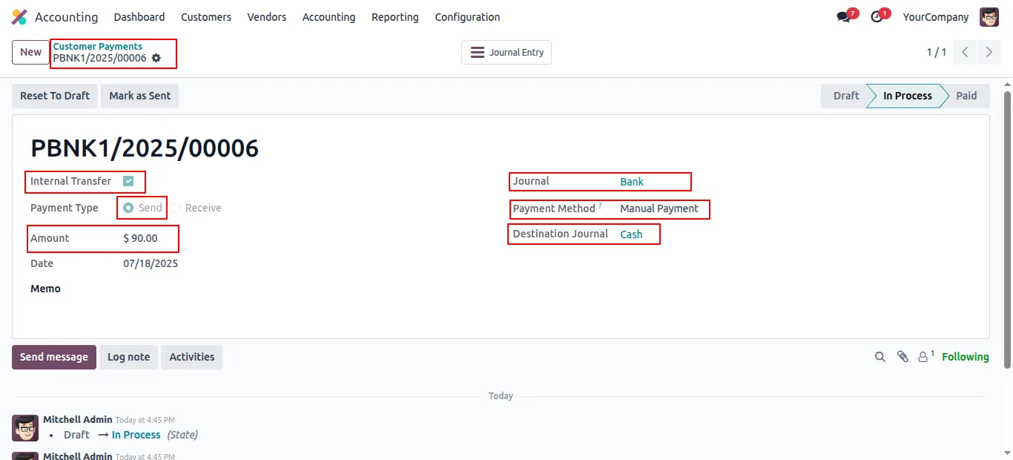Click the Memo field label
The width and height of the screenshot is (1013, 460).
(x=45, y=289)
